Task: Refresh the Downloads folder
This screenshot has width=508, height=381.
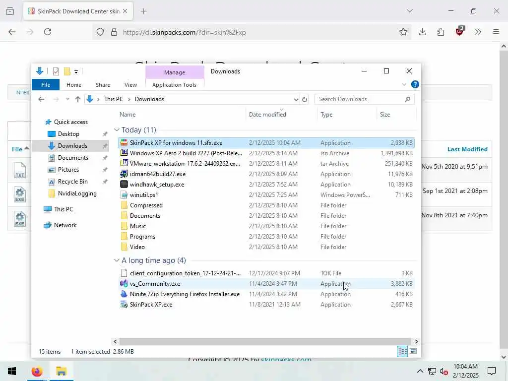Action: 305,99
